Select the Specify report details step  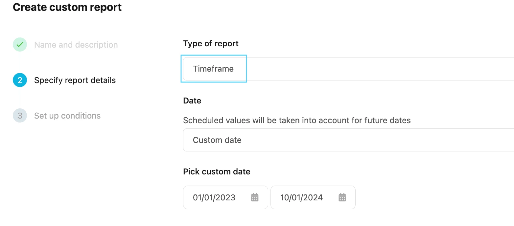coord(75,80)
